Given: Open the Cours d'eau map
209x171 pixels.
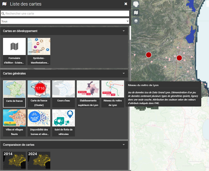Looking at the screenshot, I should point(63,94).
